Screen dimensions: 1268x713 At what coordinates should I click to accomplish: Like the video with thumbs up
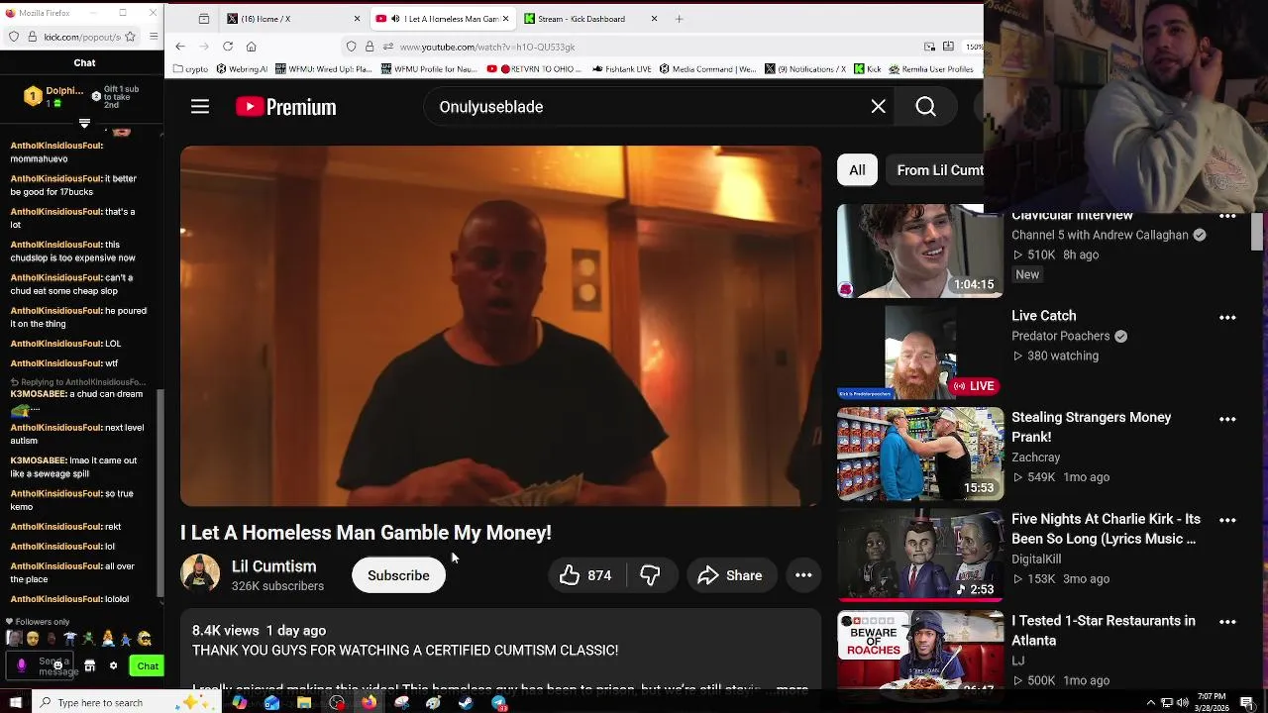point(584,575)
